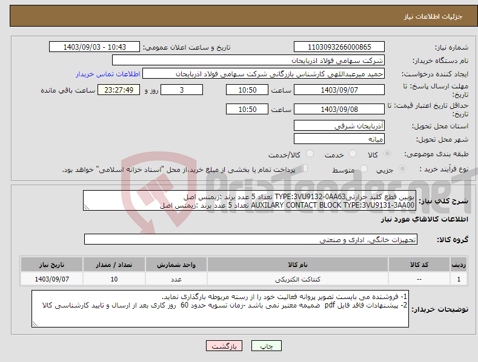Click the resize handle of description box
The width and height of the screenshot is (478, 362).
pyautogui.click(x=87, y=207)
